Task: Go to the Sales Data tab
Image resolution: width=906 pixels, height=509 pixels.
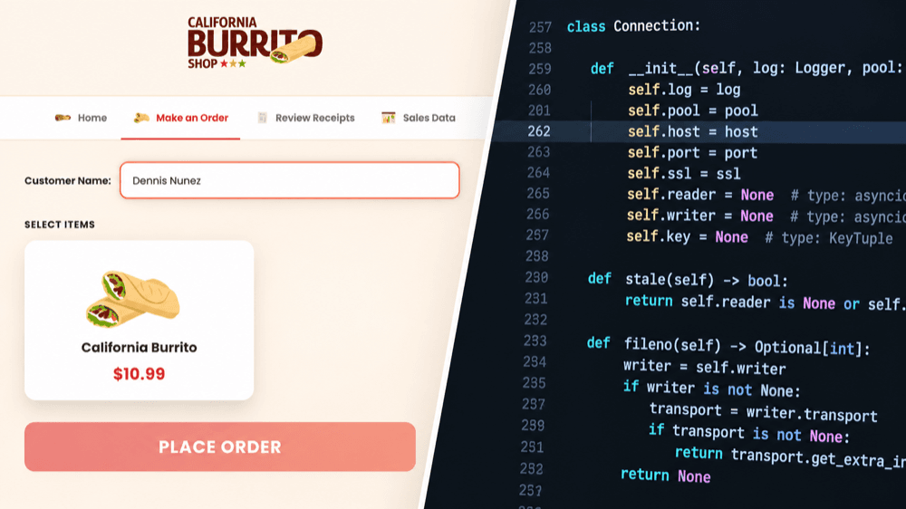Action: tap(419, 118)
